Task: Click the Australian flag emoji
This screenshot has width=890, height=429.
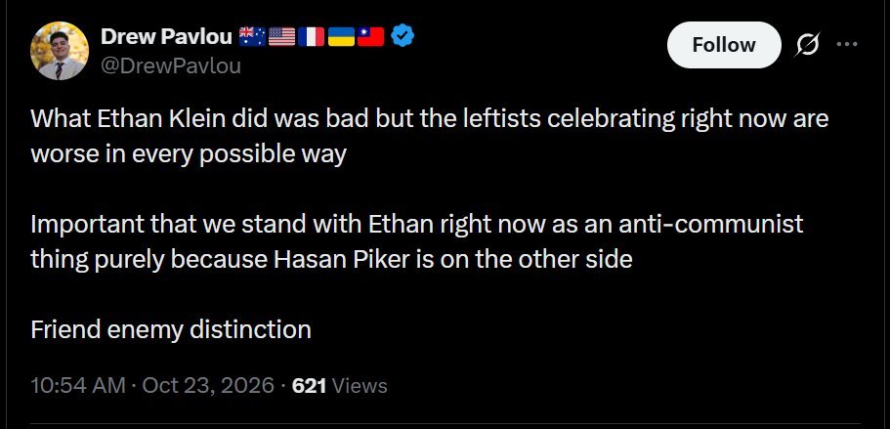Action: pyautogui.click(x=252, y=37)
